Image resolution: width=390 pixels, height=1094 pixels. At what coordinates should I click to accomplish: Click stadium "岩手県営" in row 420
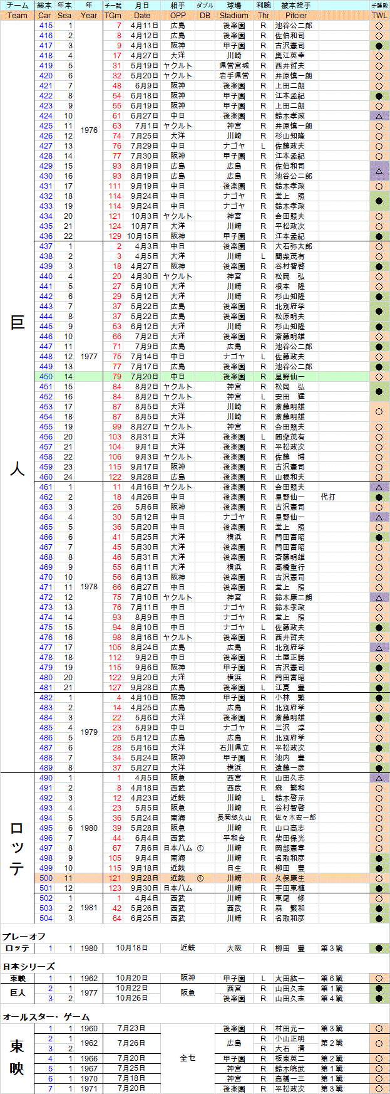(234, 76)
